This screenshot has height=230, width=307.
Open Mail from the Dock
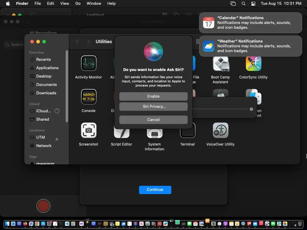pos(255,224)
